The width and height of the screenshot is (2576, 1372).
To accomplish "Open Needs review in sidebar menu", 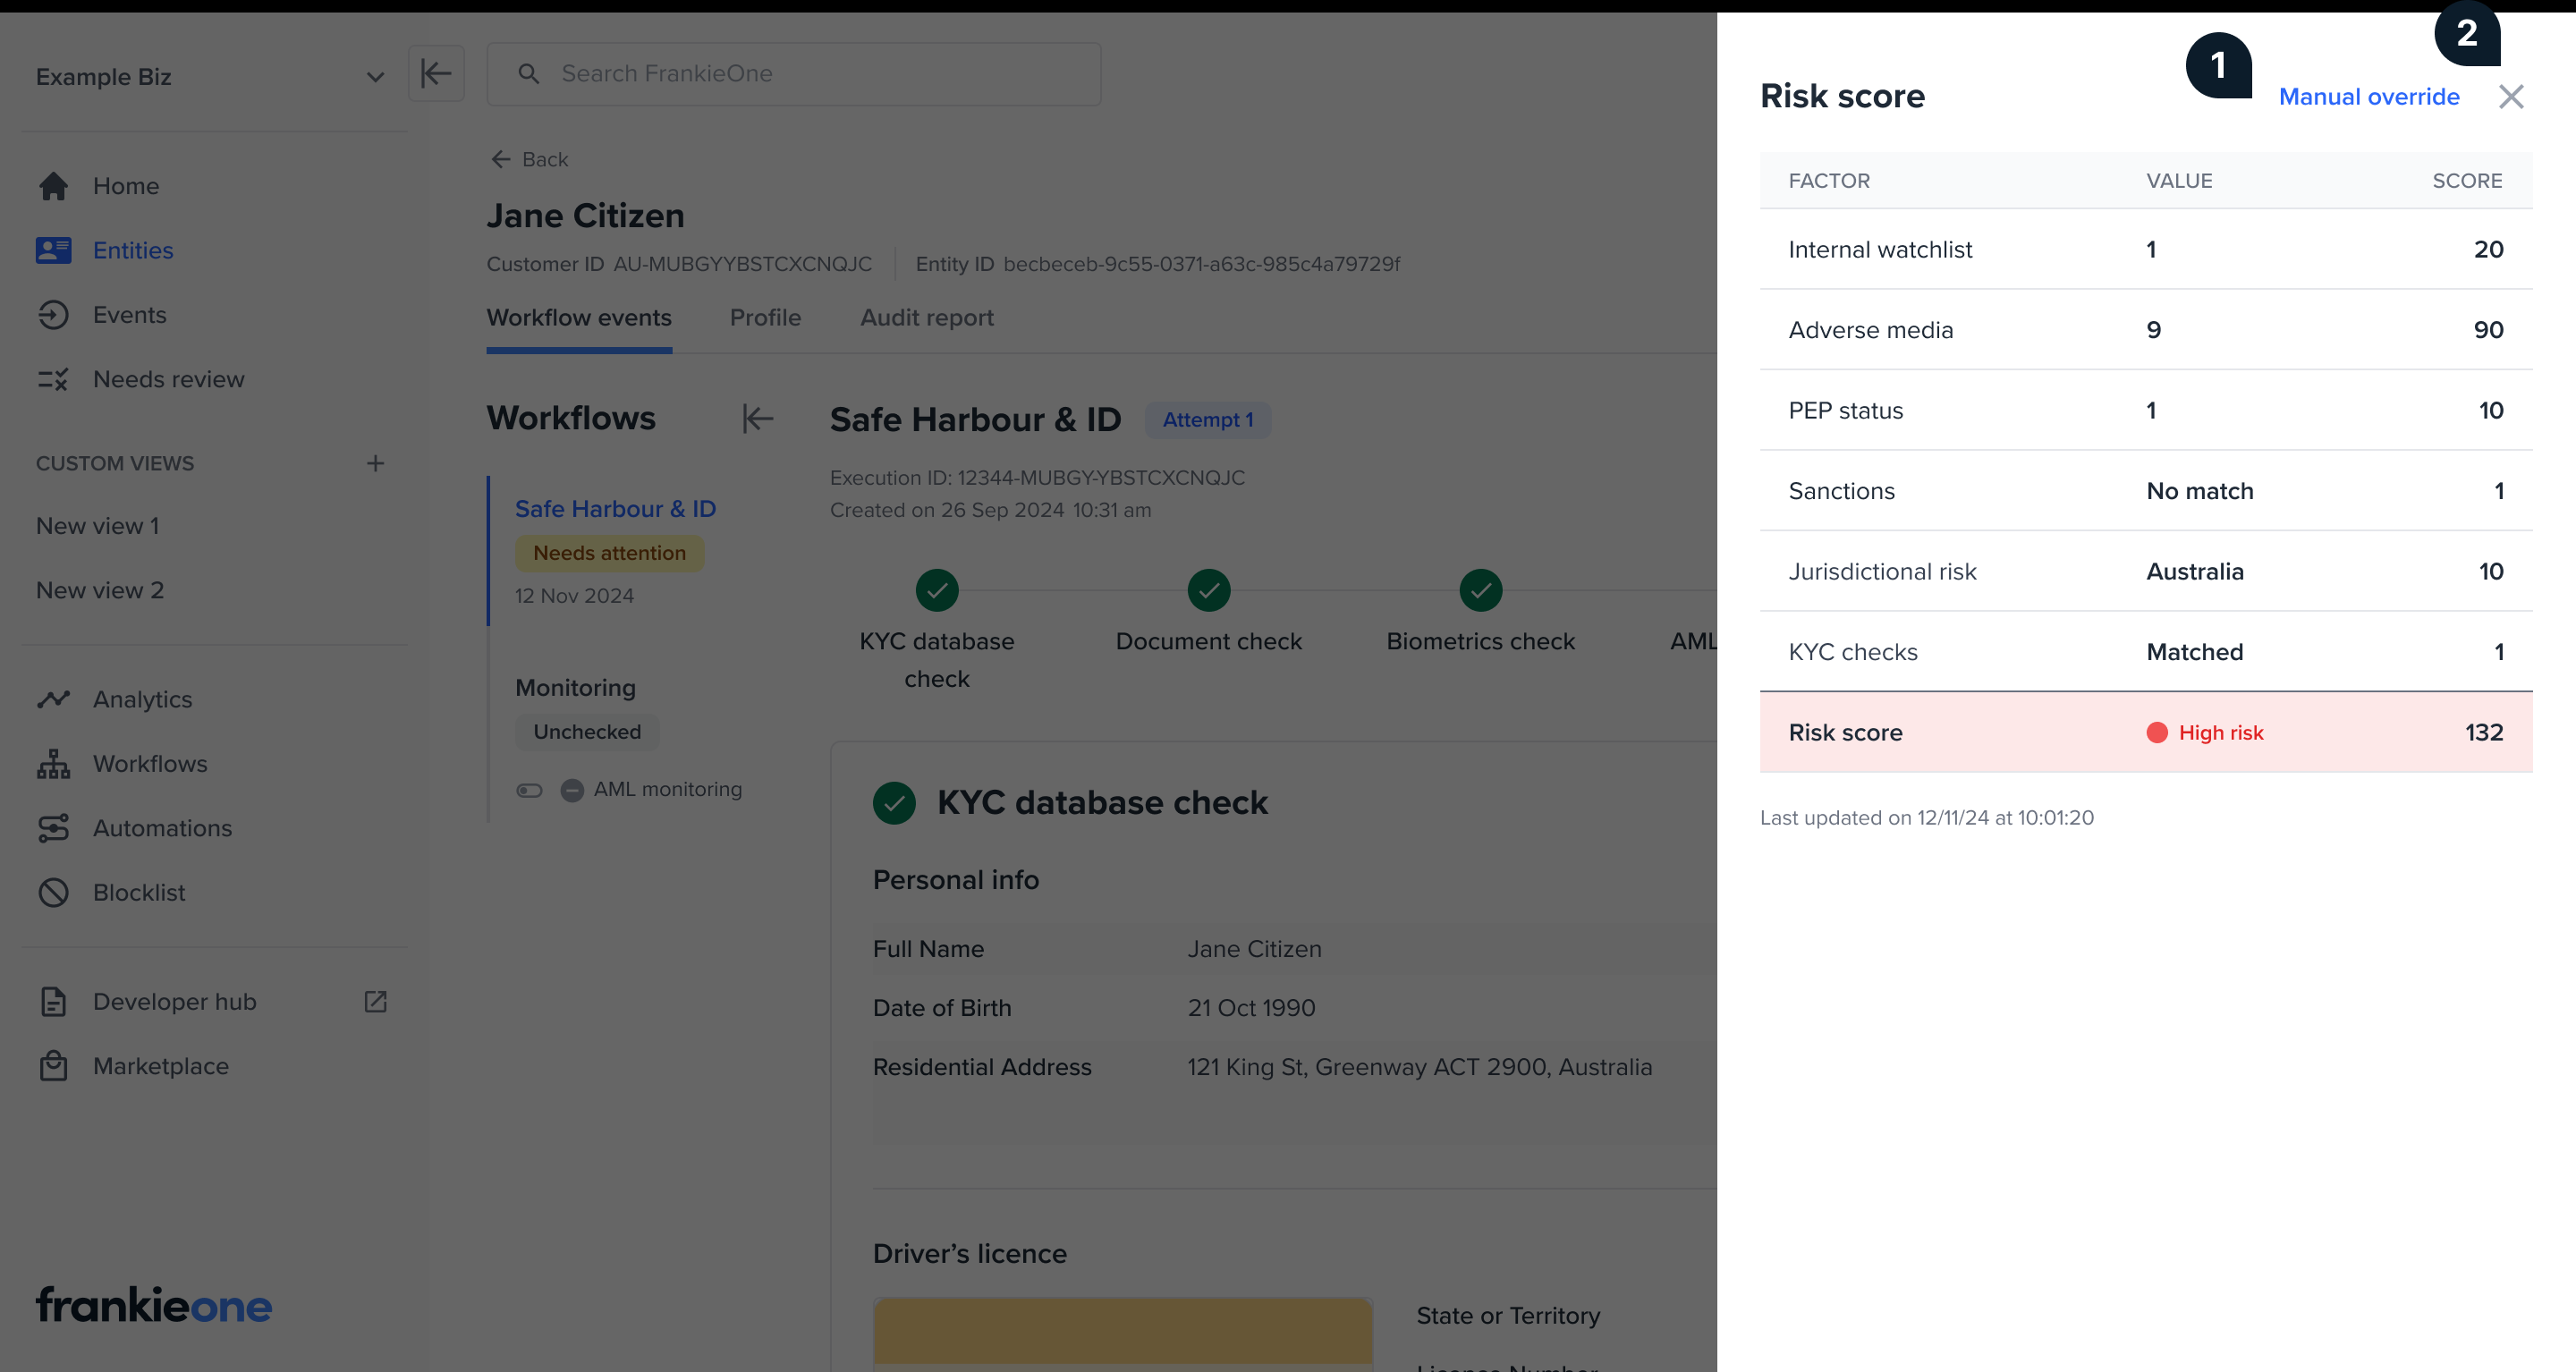I will (x=168, y=379).
